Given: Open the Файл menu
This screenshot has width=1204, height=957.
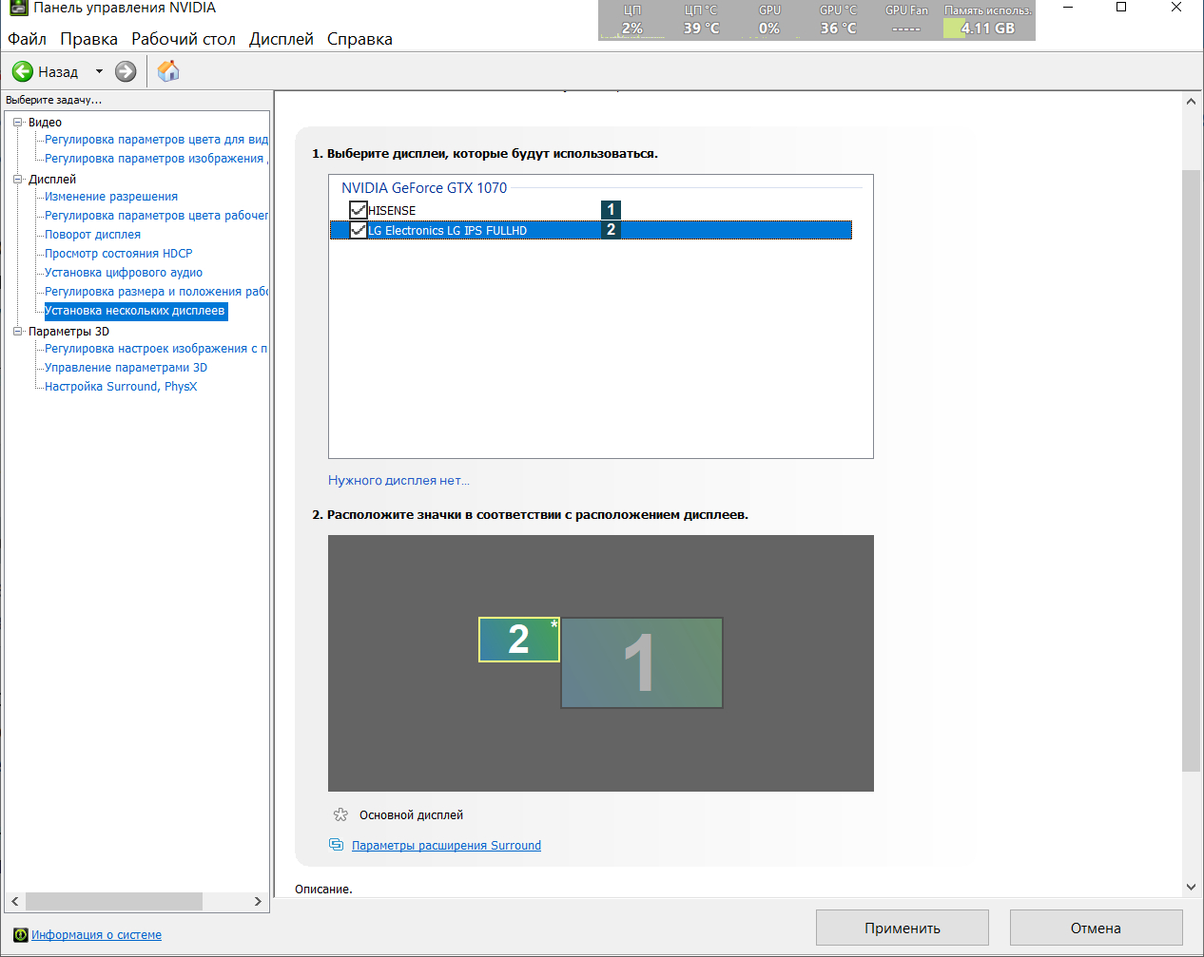Looking at the screenshot, I should coord(27,39).
